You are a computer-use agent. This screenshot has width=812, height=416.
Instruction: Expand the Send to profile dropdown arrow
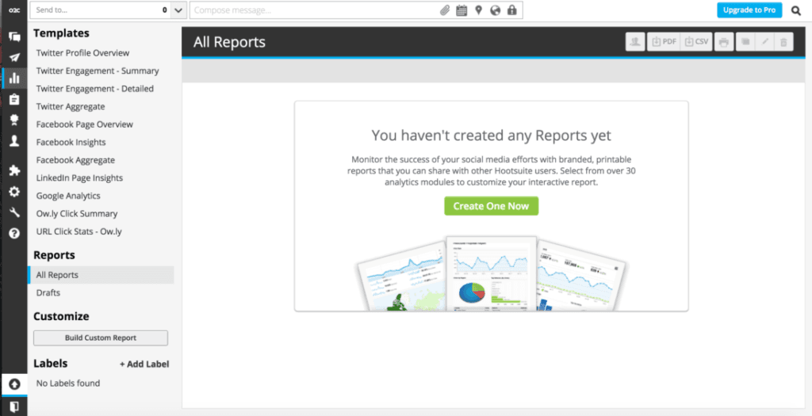coord(178,10)
